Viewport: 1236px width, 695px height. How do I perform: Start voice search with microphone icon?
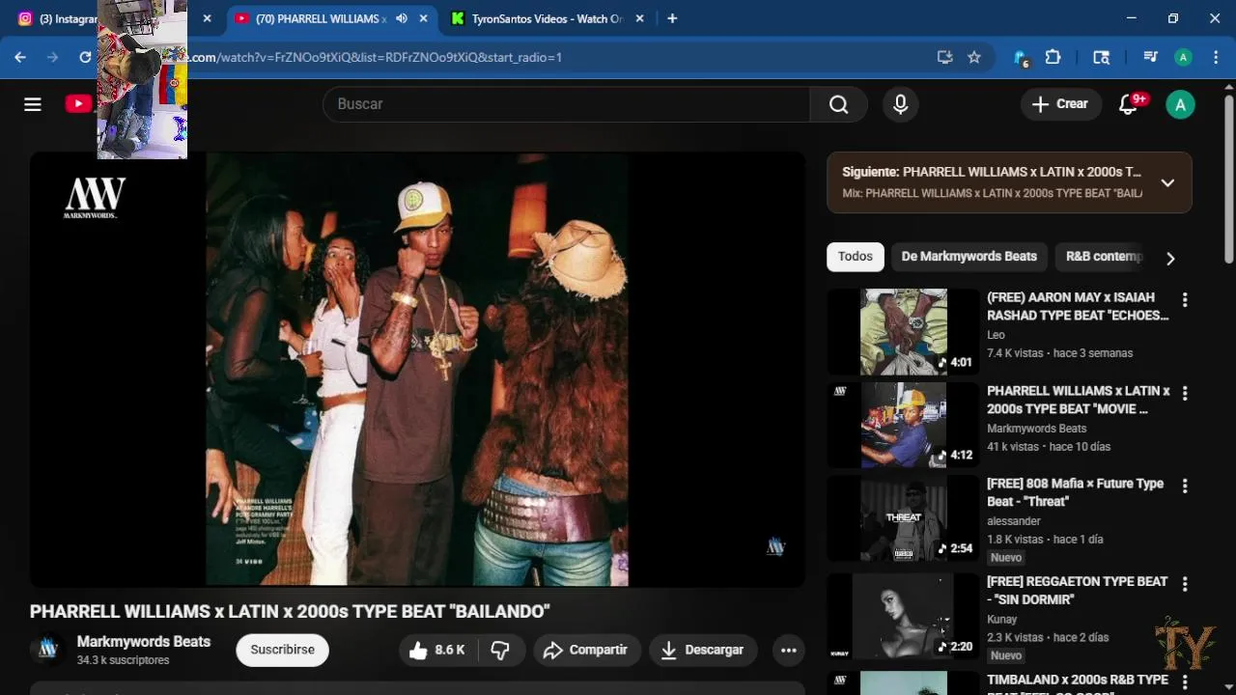[x=900, y=104]
